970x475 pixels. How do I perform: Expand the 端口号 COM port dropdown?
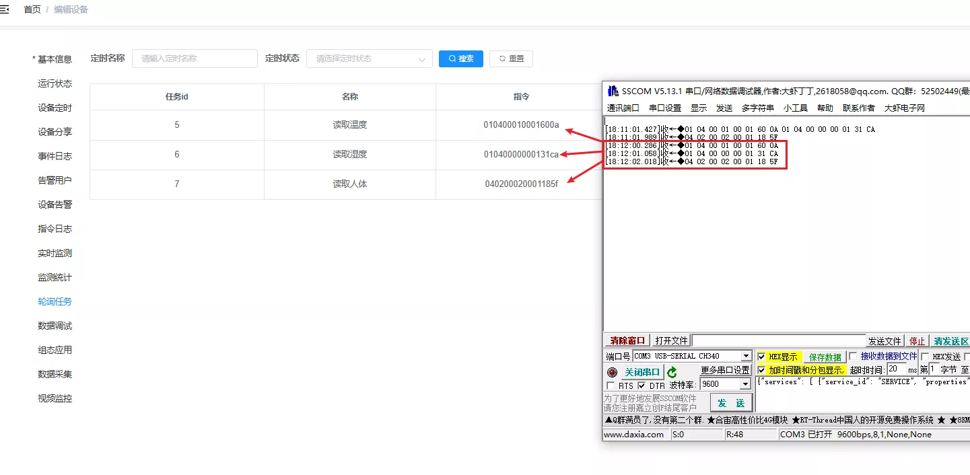point(745,356)
